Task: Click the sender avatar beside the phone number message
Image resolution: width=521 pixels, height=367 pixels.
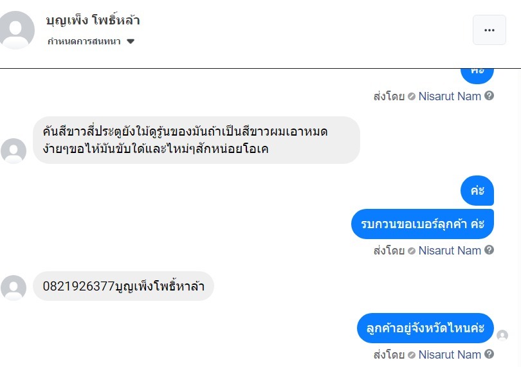Action: pyautogui.click(x=14, y=287)
